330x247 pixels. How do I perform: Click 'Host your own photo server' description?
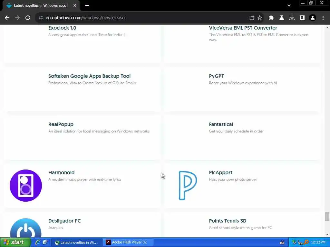pos(233,179)
